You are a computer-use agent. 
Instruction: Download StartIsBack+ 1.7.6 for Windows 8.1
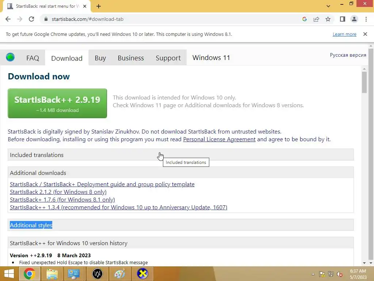coord(62,199)
